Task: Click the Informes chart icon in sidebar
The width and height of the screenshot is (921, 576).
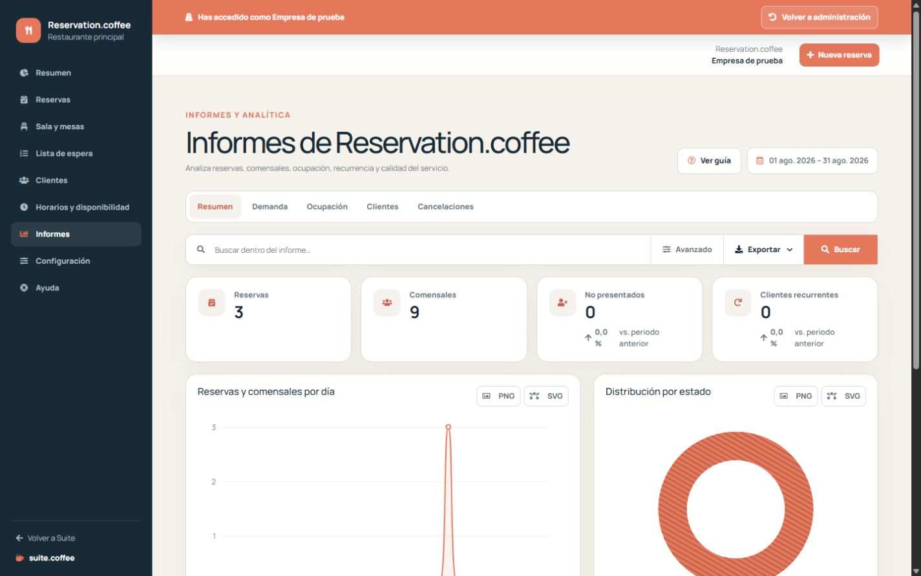Action: [x=24, y=234]
